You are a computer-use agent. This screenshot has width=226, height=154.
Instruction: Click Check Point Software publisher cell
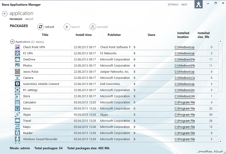116,47
